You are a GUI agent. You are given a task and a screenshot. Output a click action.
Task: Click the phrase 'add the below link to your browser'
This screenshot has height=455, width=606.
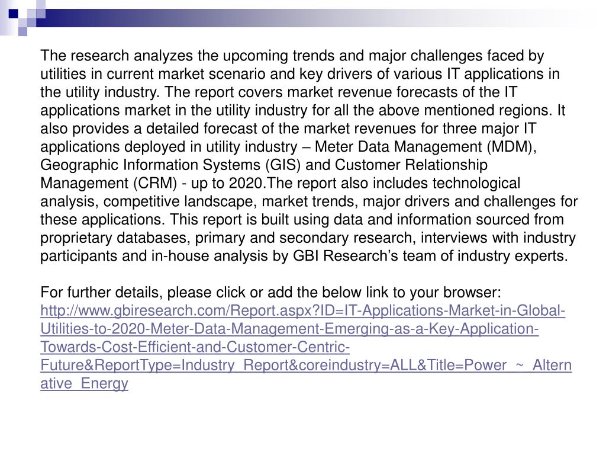click(384, 292)
